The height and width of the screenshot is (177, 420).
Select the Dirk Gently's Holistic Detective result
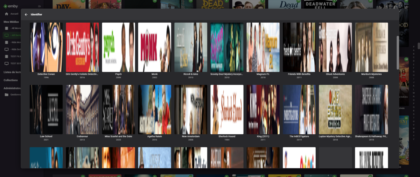point(82,47)
